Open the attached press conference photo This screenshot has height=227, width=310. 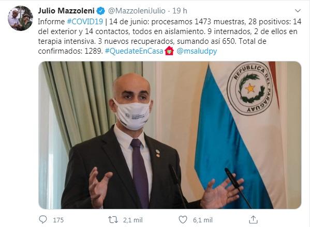170,135
